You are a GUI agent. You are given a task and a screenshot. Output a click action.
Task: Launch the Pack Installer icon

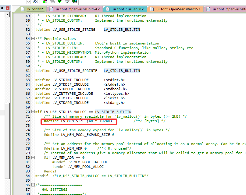74,2
